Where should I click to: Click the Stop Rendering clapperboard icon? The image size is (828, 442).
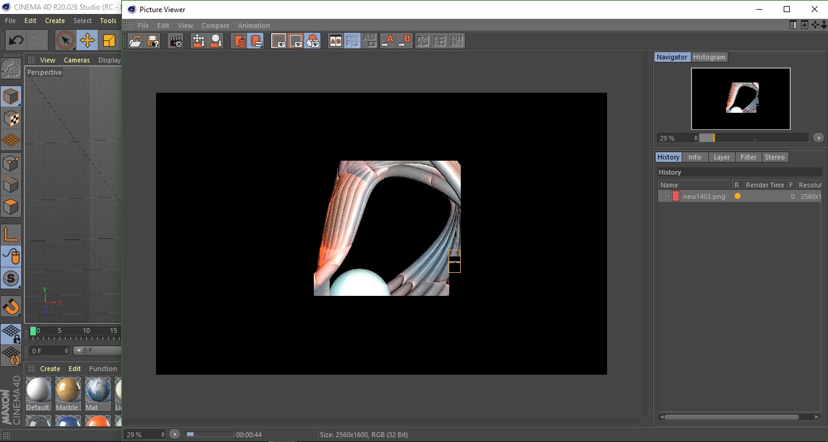point(175,41)
